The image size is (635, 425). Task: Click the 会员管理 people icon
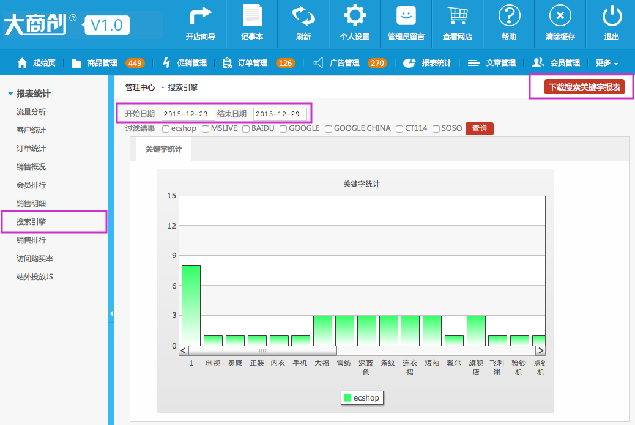538,62
